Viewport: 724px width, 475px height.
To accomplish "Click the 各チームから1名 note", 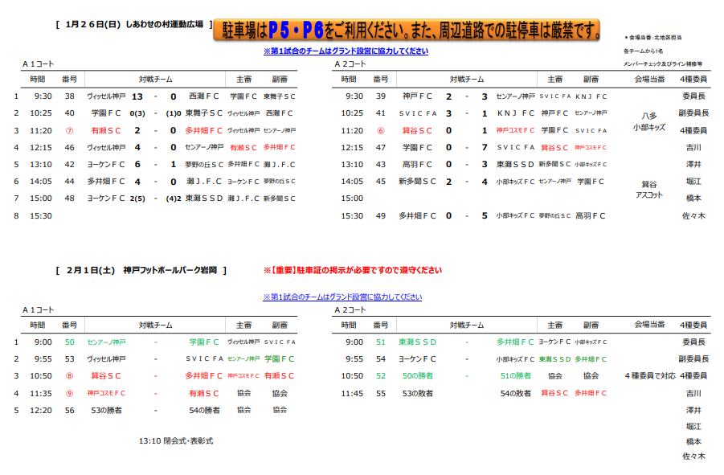I will coord(643,51).
